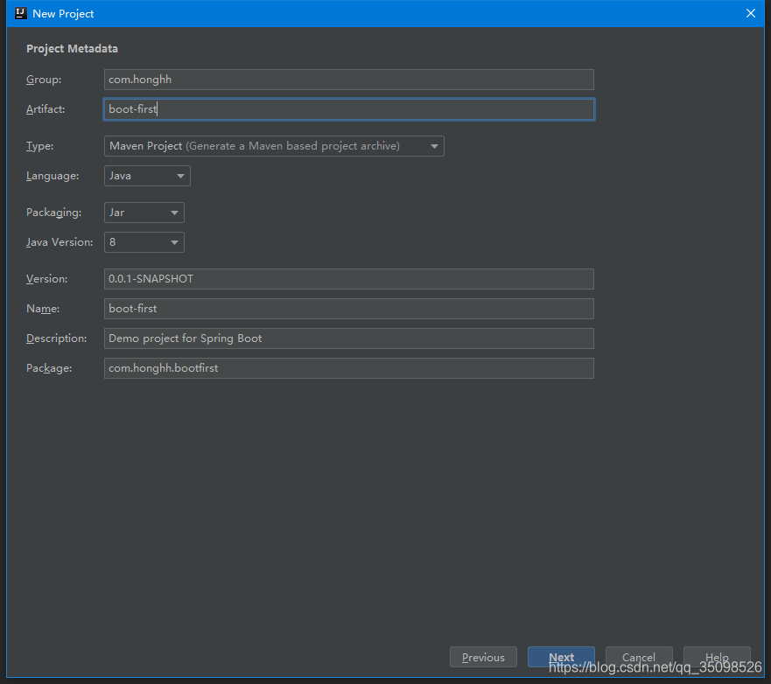
Task: Proceed with the Next button
Action: pos(561,657)
